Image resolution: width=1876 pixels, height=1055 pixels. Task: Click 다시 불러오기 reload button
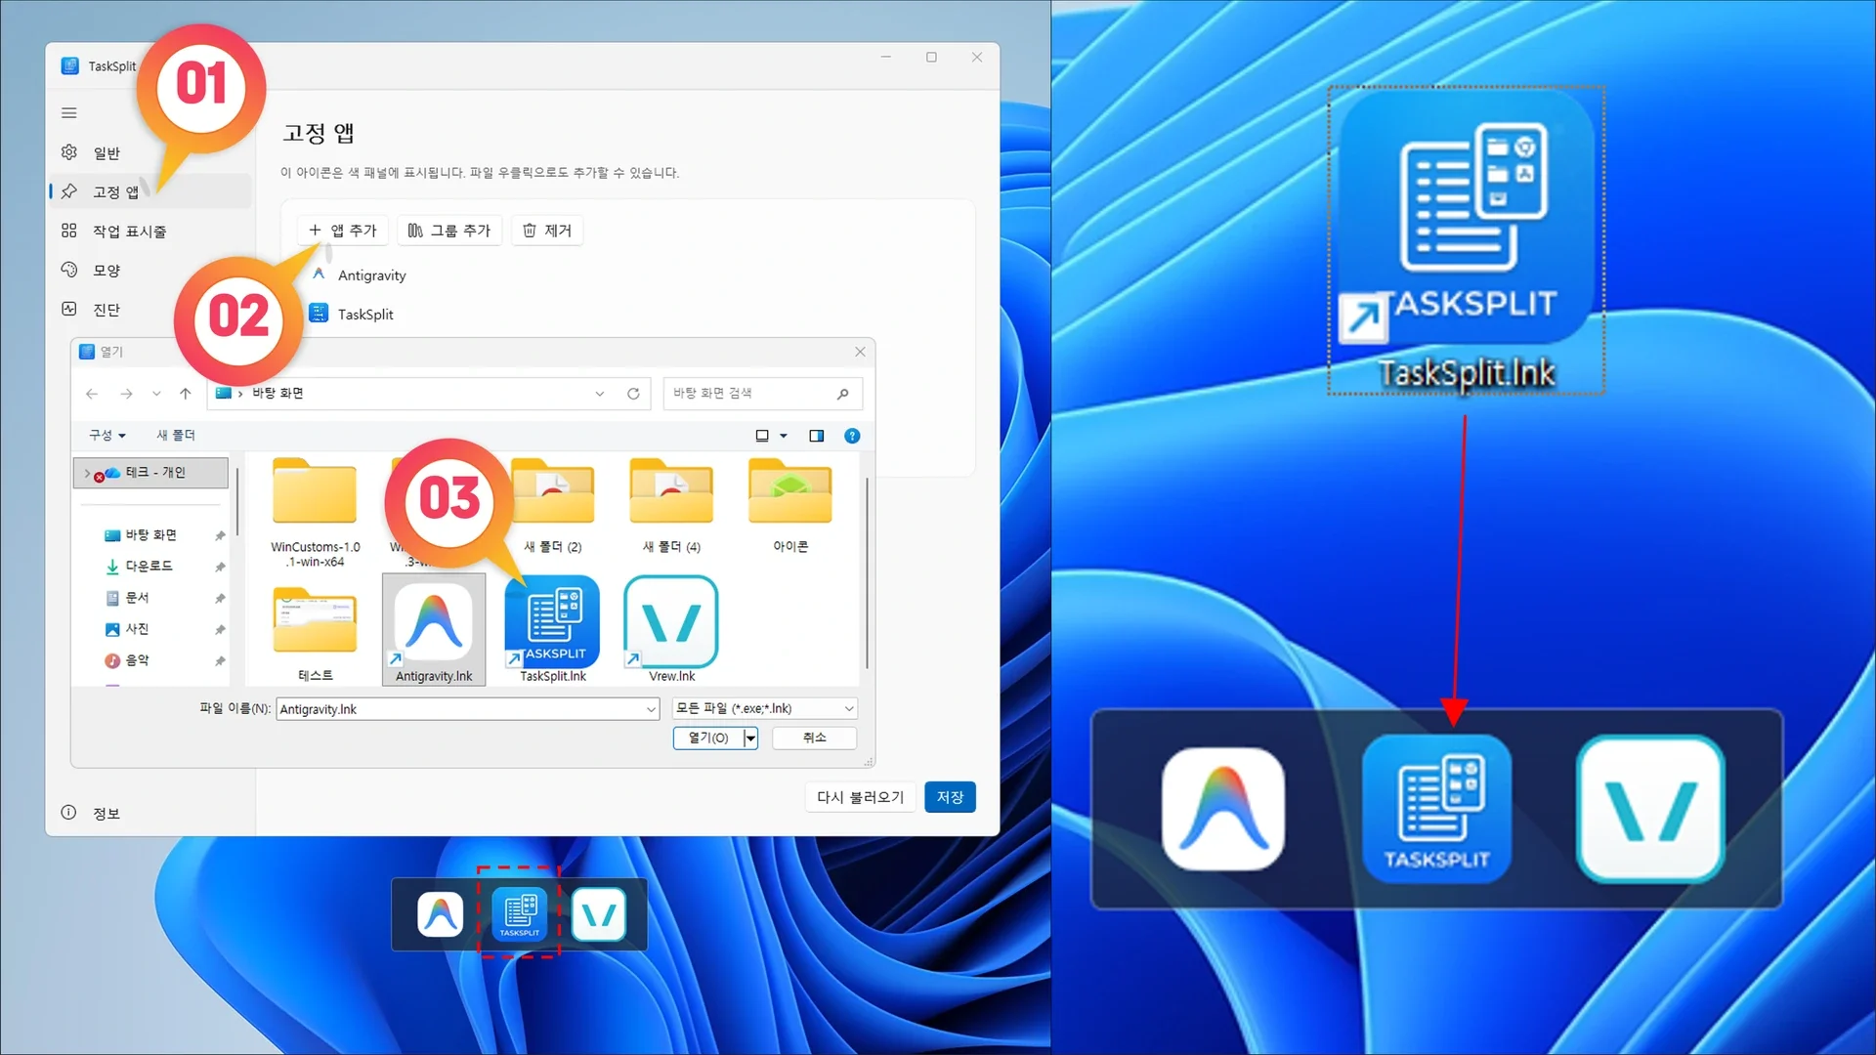[861, 797]
